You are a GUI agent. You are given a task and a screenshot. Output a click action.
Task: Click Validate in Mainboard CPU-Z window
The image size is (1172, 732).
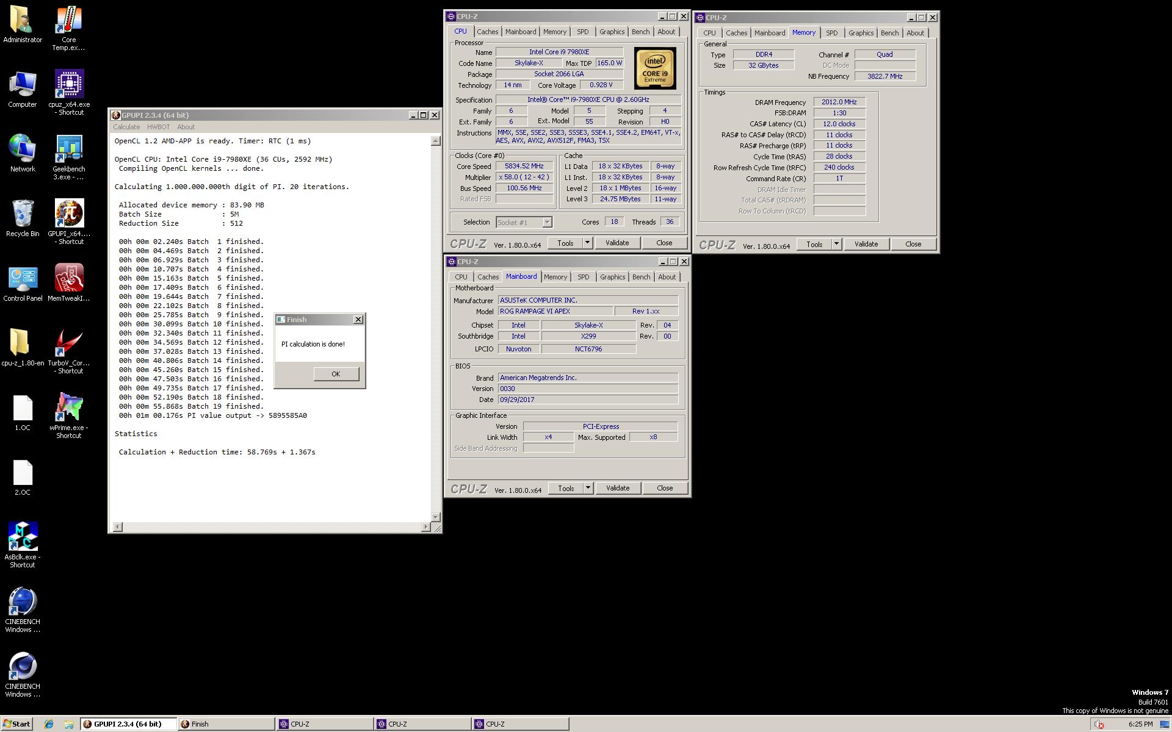tap(617, 488)
